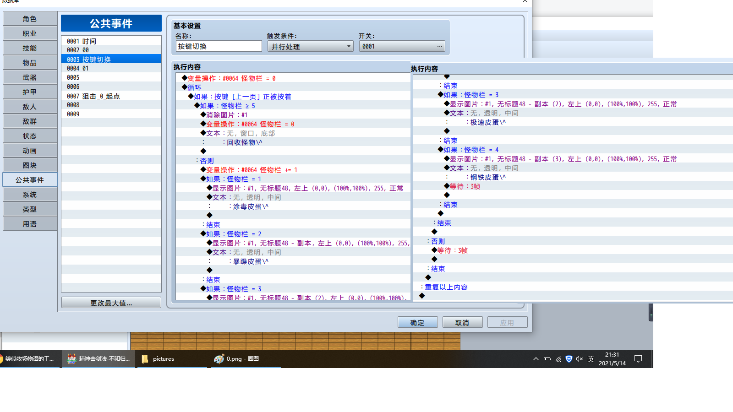
Task: Open the 敌人 tab
Action: tap(30, 107)
